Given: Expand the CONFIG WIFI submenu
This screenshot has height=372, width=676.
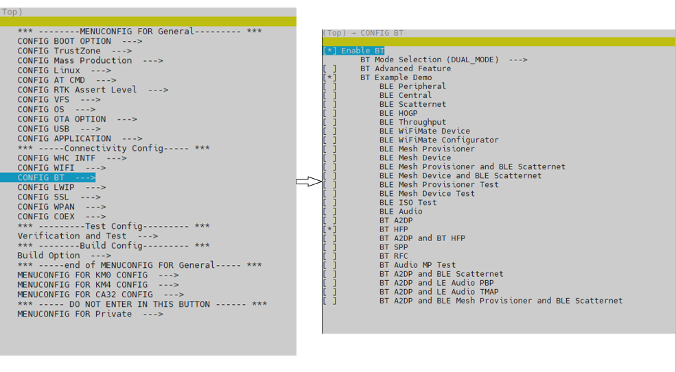Looking at the screenshot, I should click(x=62, y=168).
